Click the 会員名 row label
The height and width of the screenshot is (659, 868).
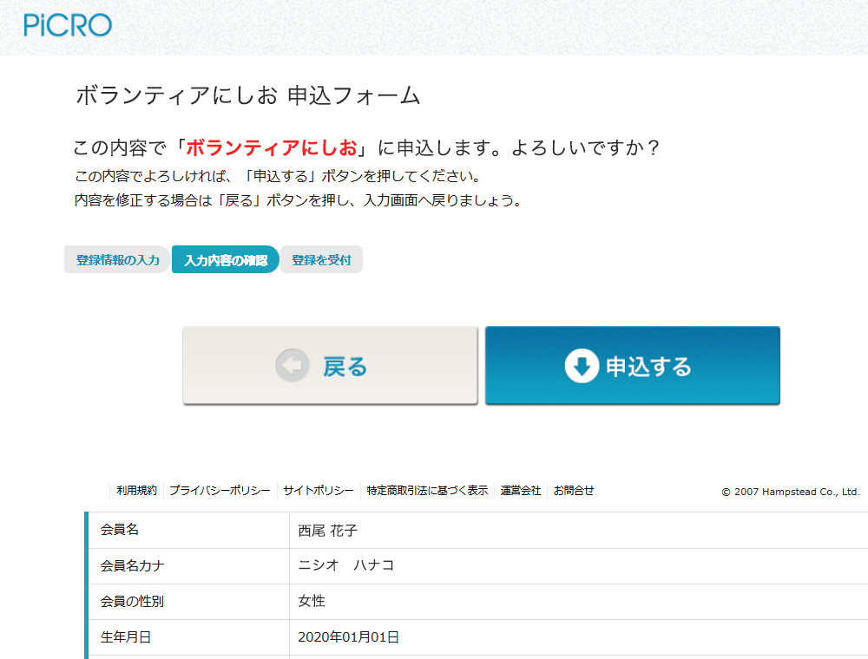pyautogui.click(x=119, y=530)
